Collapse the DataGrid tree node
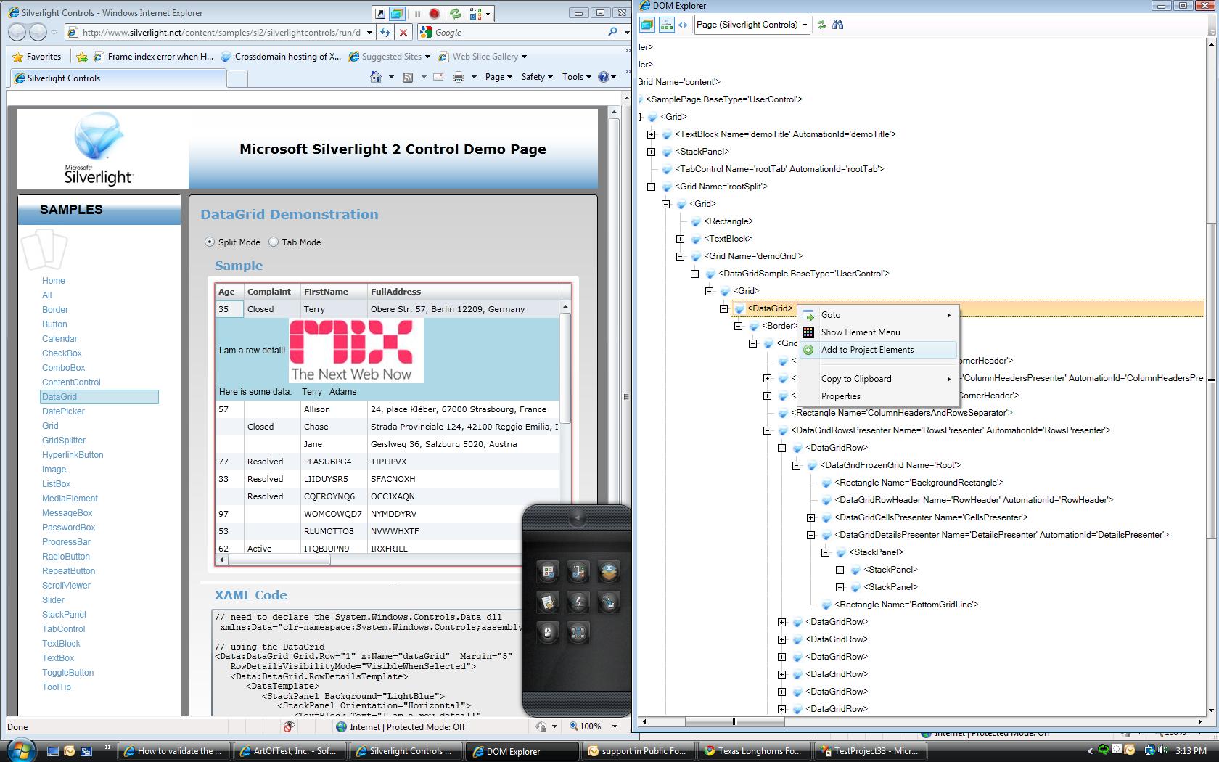Screen dimensions: 1219x762 coord(723,308)
